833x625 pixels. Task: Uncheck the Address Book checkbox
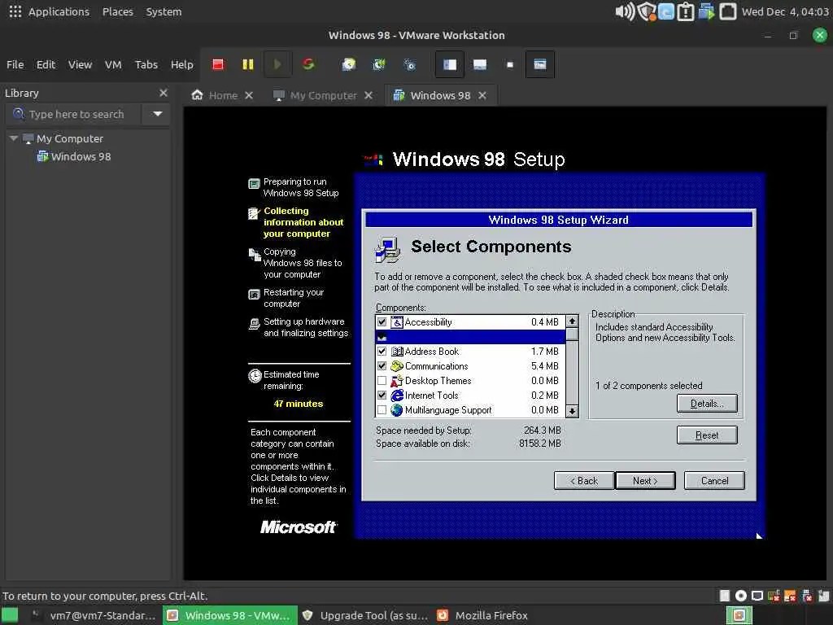coord(382,352)
